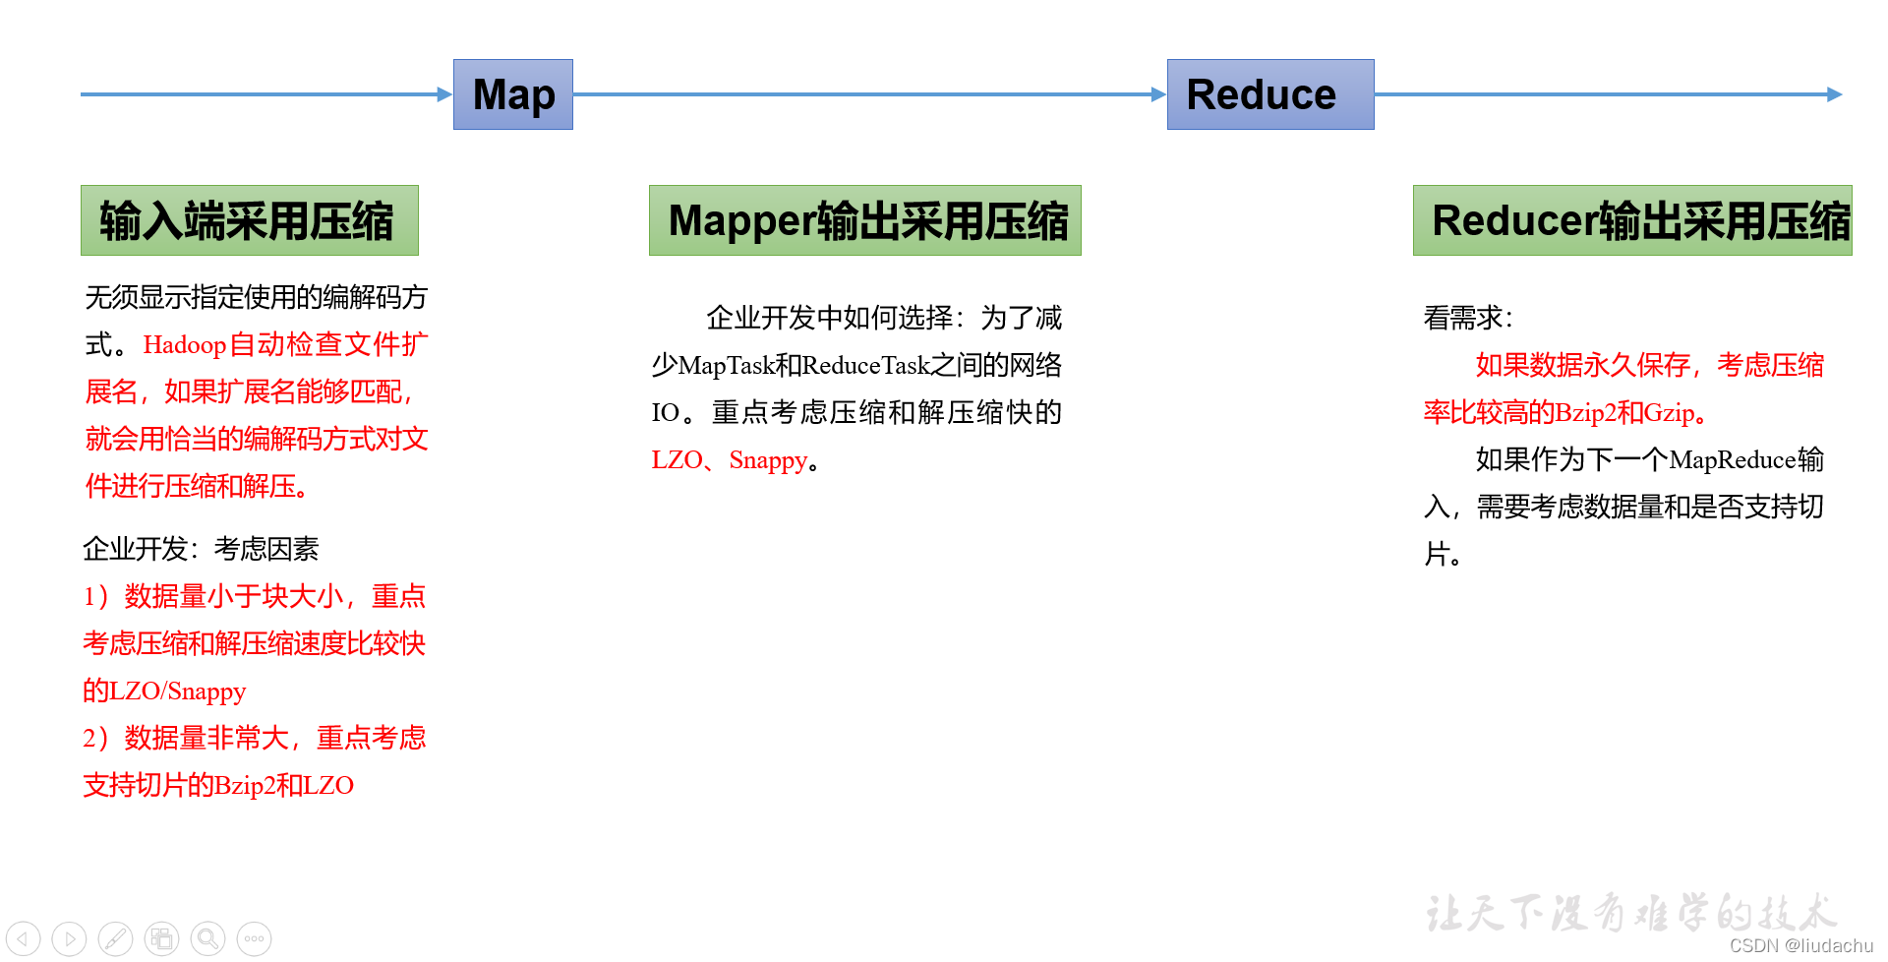Click the blue Map box
This screenshot has height=962, width=1888.
point(513,94)
